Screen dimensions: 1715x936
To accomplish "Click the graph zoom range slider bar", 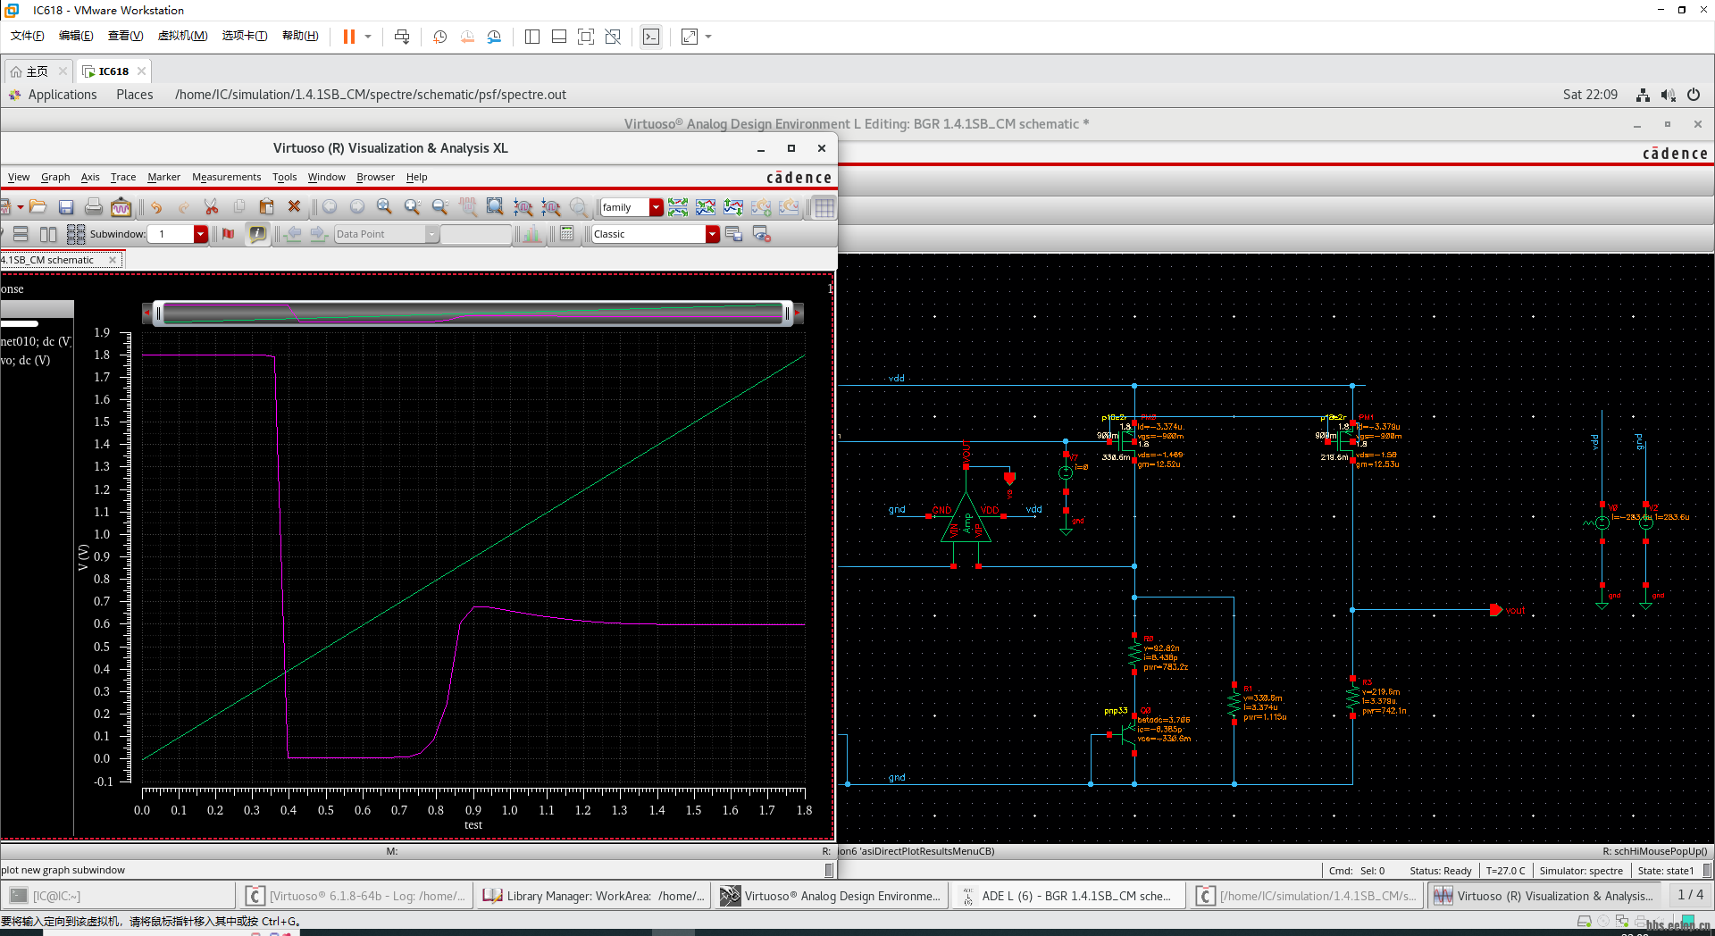I will [x=473, y=313].
